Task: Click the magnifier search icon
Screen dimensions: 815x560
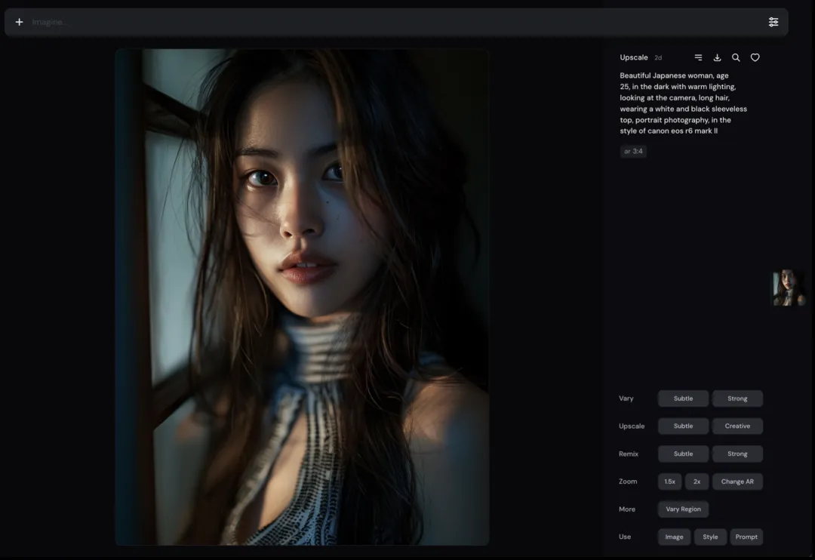Action: pos(736,57)
